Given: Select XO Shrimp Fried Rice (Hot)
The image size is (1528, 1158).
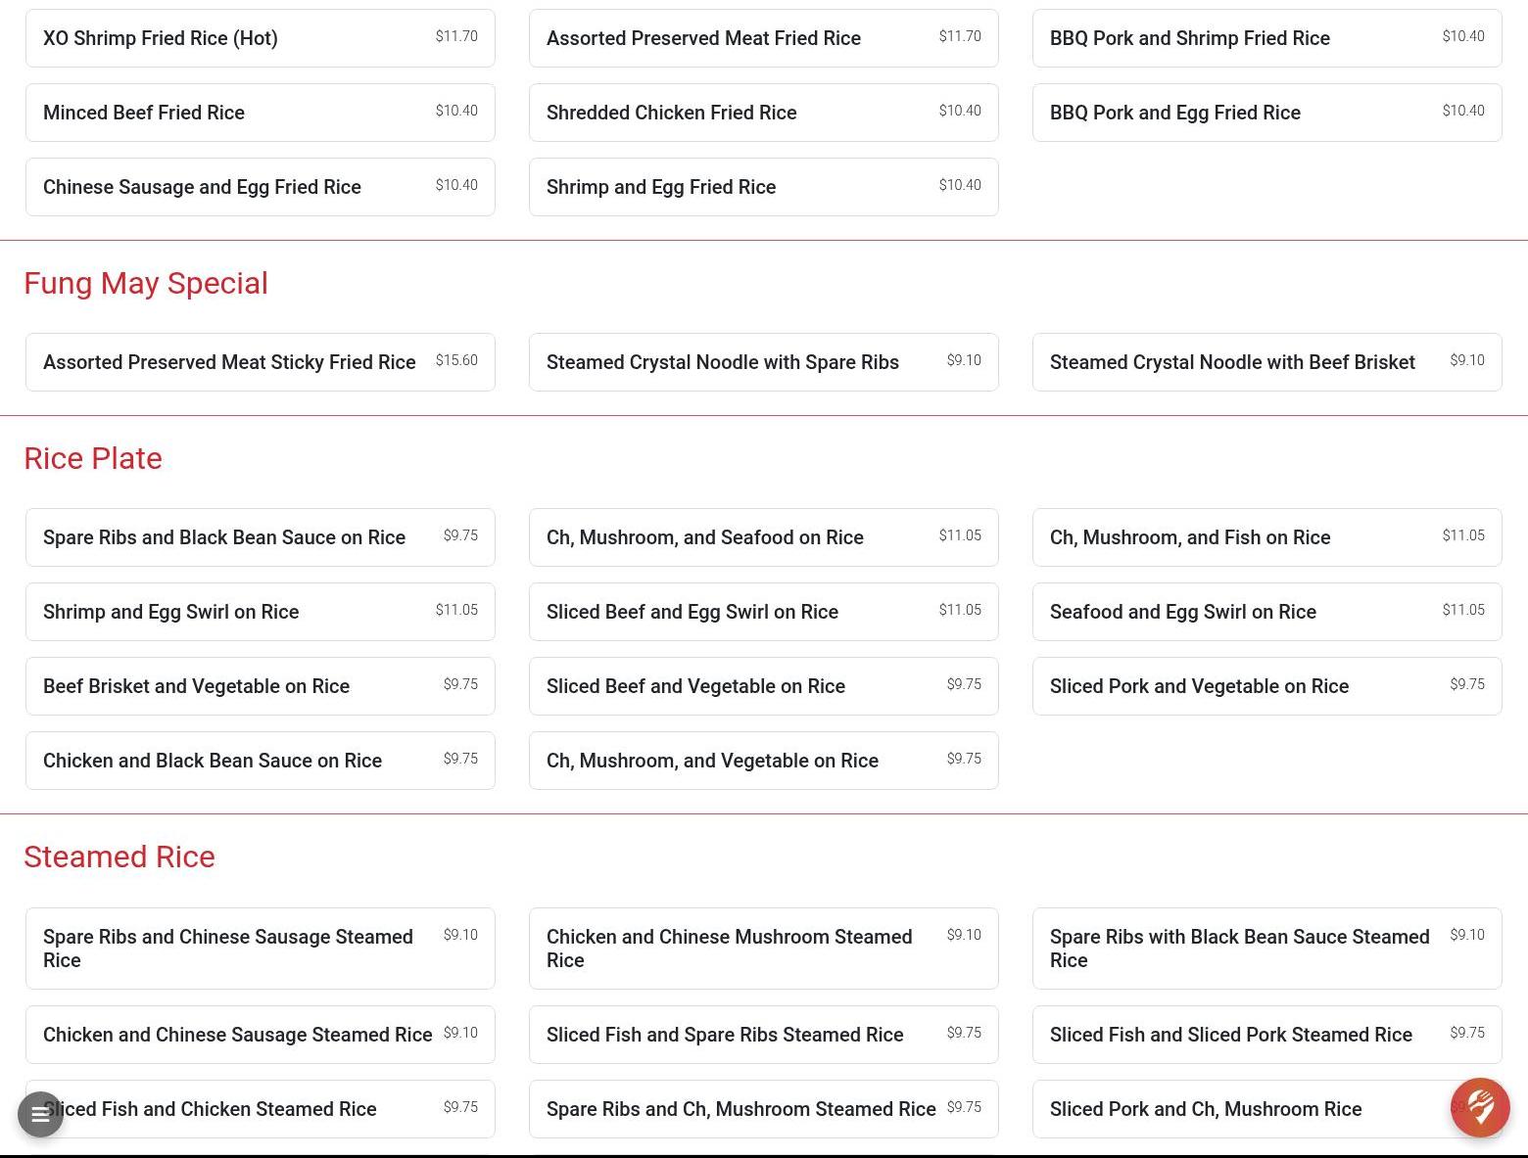Looking at the screenshot, I should (260, 38).
